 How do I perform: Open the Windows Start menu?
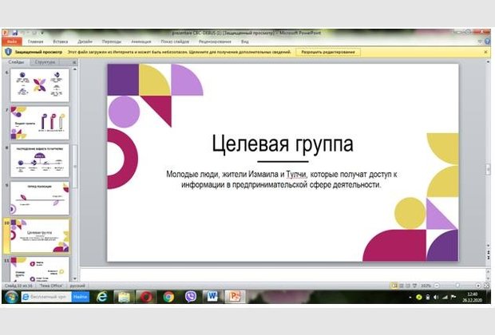tap(10, 296)
